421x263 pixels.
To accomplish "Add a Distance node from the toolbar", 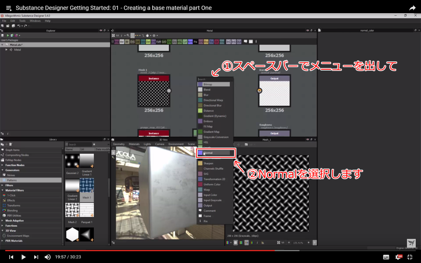I will point(148,42).
